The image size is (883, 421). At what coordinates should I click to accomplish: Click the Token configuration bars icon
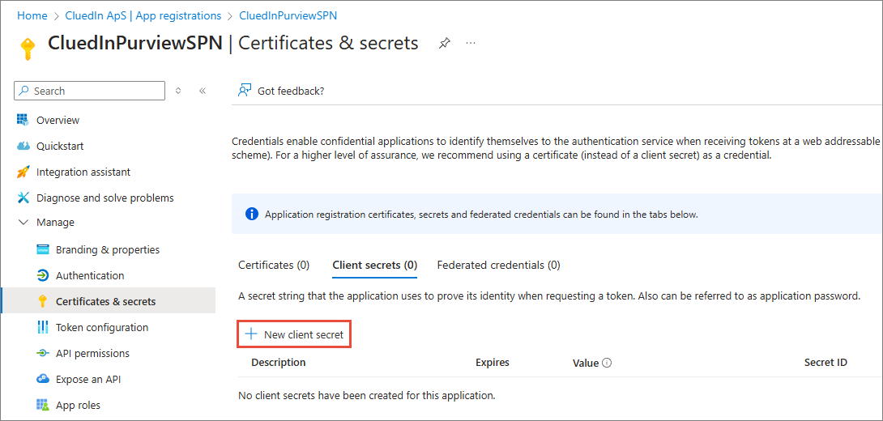click(42, 327)
